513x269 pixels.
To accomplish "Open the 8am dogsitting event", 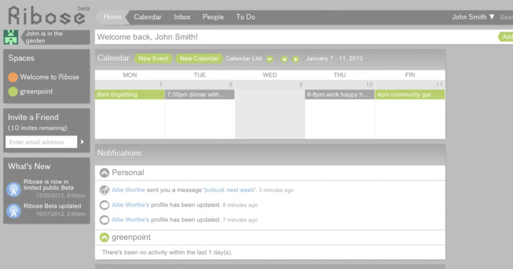I will (130, 94).
